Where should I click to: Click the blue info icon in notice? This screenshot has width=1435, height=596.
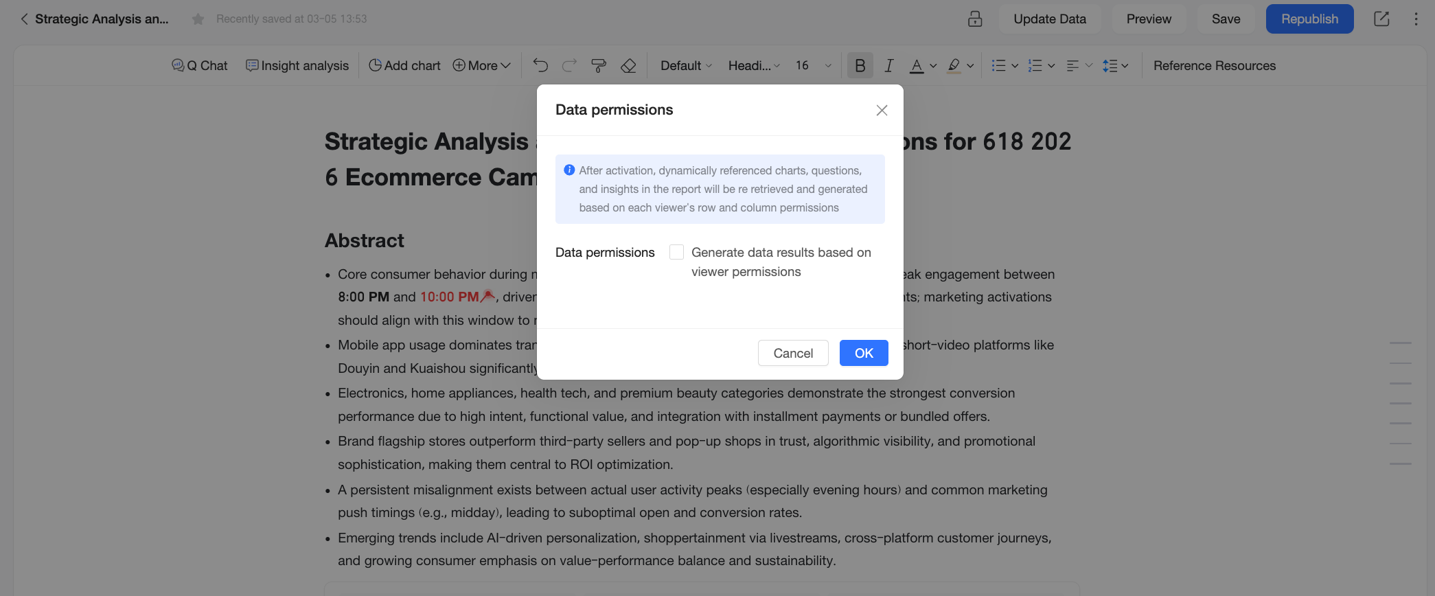coord(569,170)
